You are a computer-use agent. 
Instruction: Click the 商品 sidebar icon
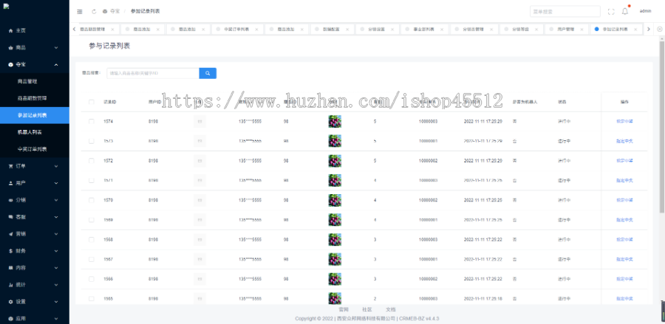point(10,48)
